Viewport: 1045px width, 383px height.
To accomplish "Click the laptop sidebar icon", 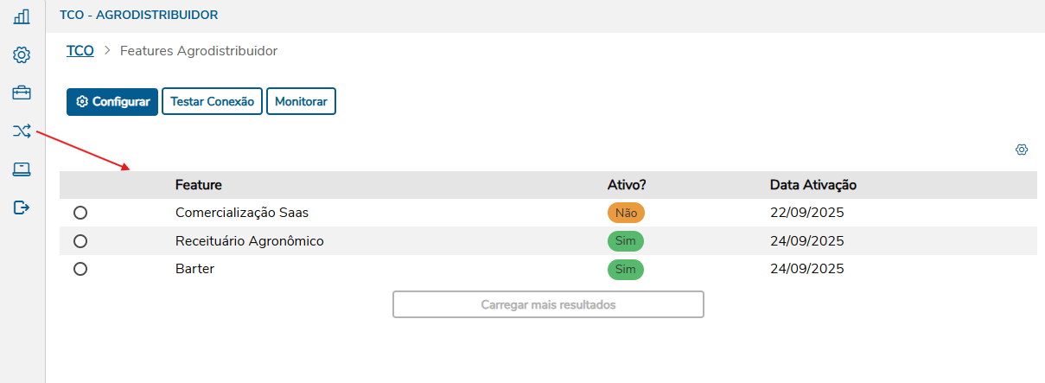I will 22,169.
